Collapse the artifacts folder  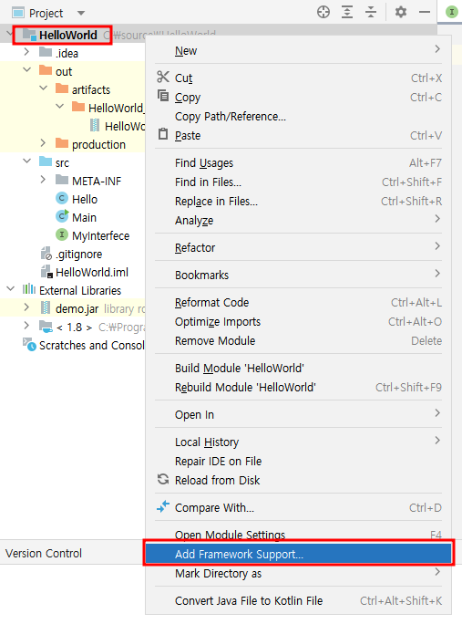click(x=44, y=88)
